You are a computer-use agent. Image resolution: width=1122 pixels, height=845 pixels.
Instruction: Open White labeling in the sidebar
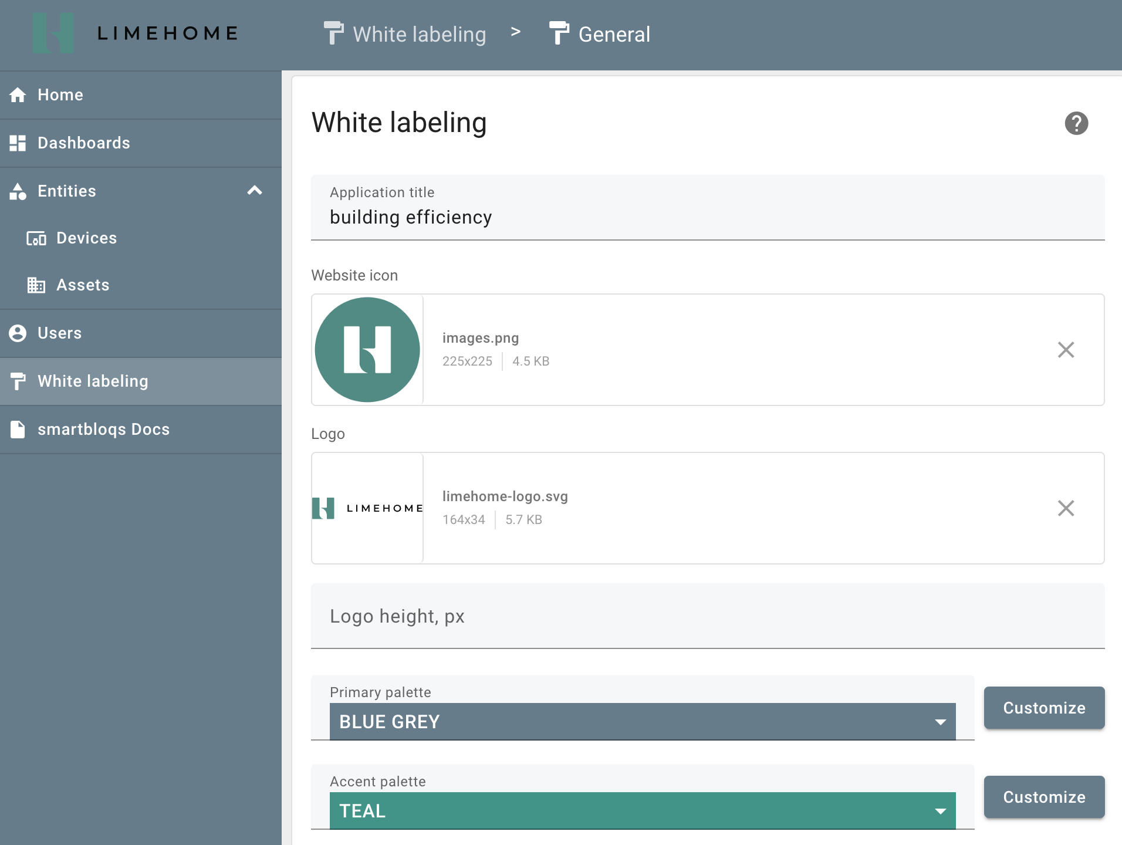click(93, 381)
